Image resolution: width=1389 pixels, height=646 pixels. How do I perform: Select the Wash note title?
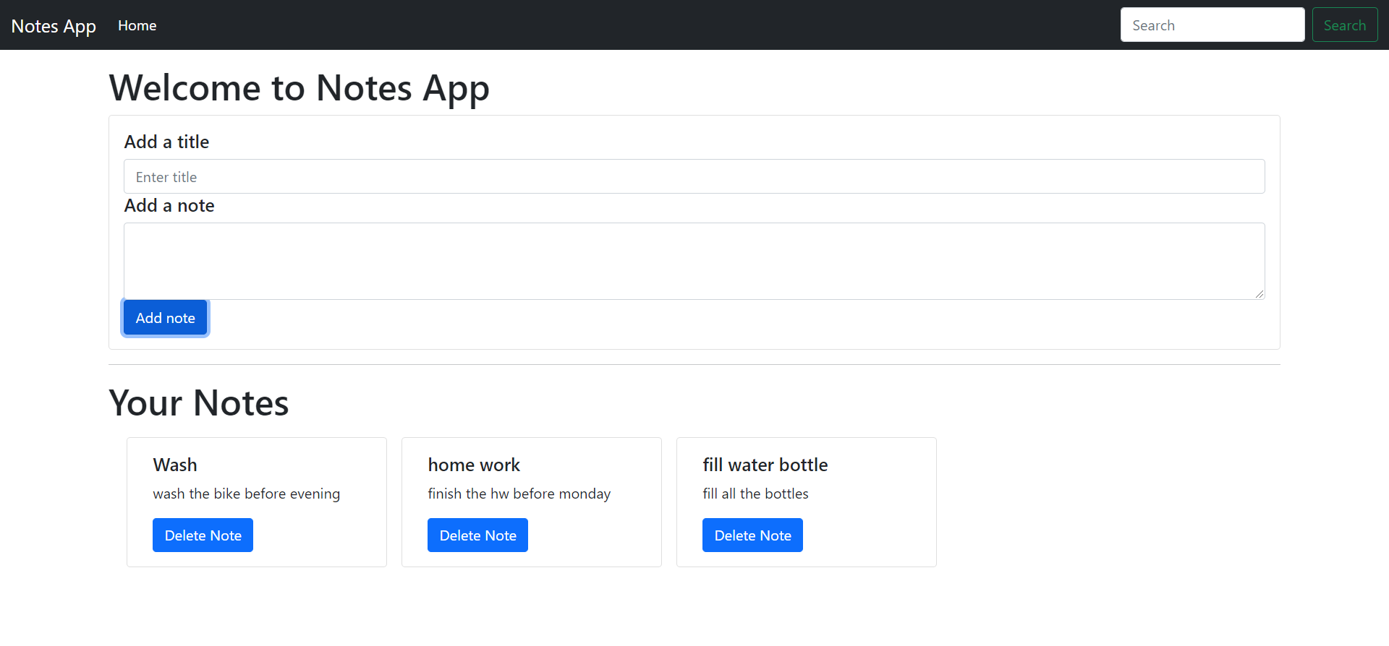click(175, 465)
